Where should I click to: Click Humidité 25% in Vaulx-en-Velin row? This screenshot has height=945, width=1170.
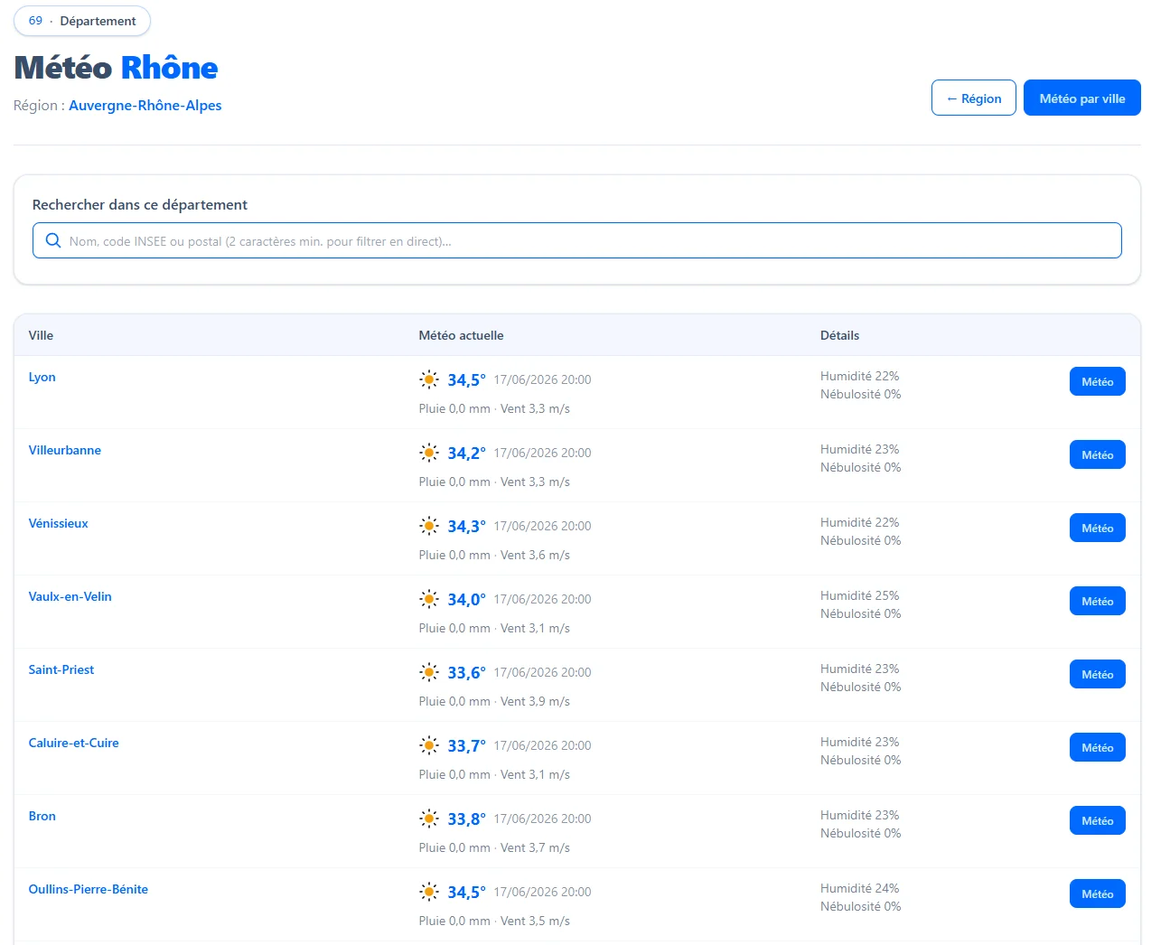pyautogui.click(x=860, y=595)
